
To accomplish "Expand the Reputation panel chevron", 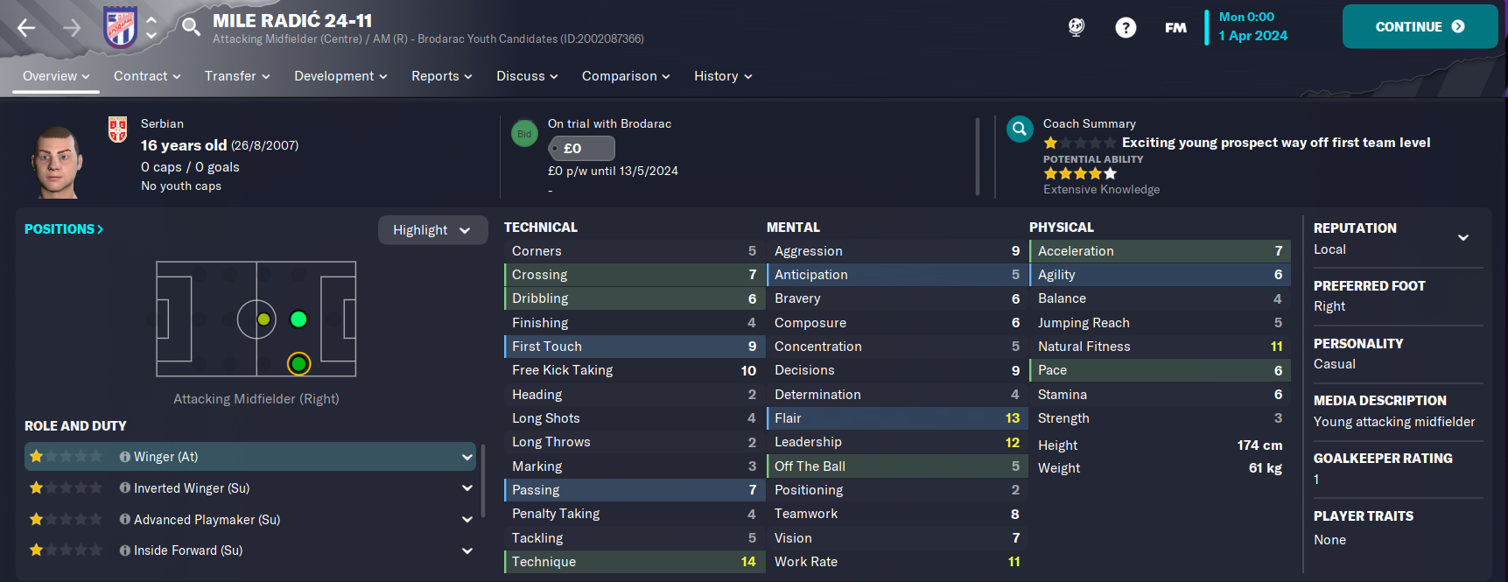I will [1462, 237].
